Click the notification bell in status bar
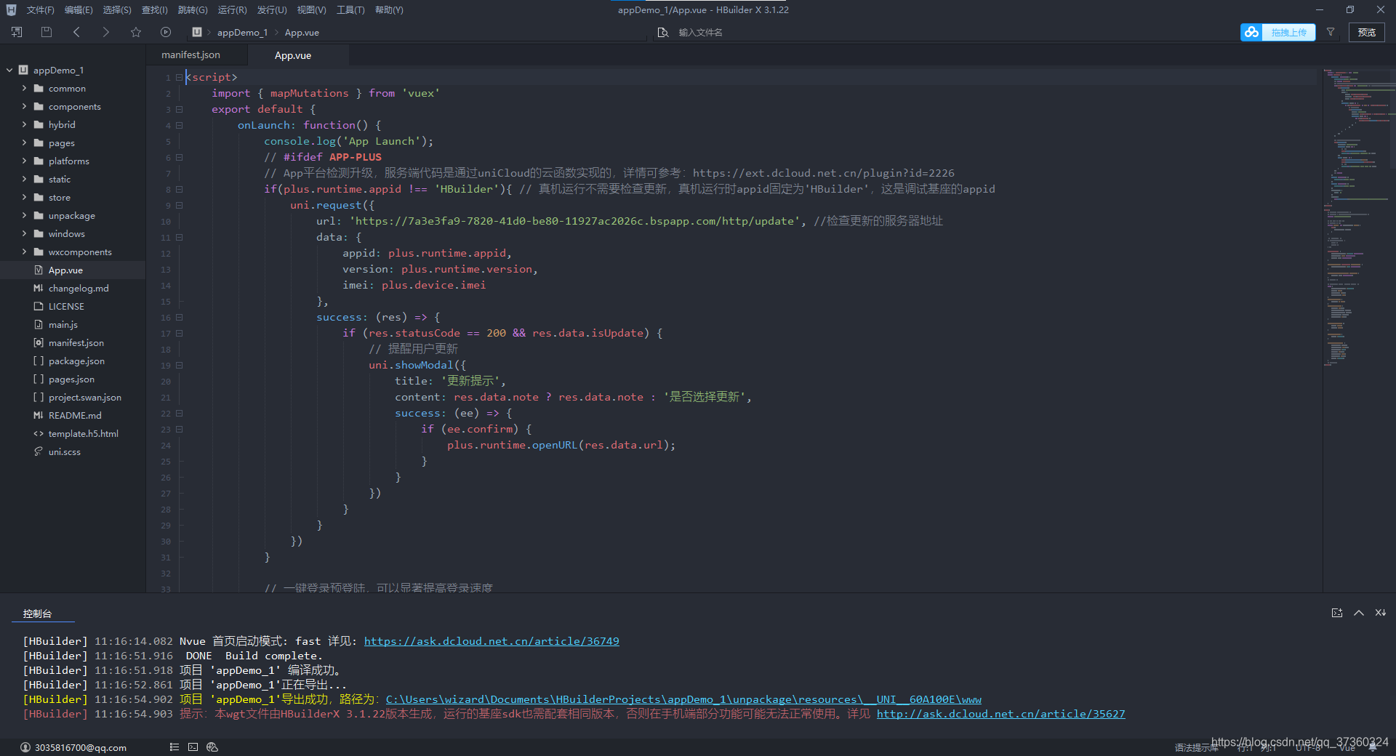1396x756 pixels. [x=1373, y=747]
